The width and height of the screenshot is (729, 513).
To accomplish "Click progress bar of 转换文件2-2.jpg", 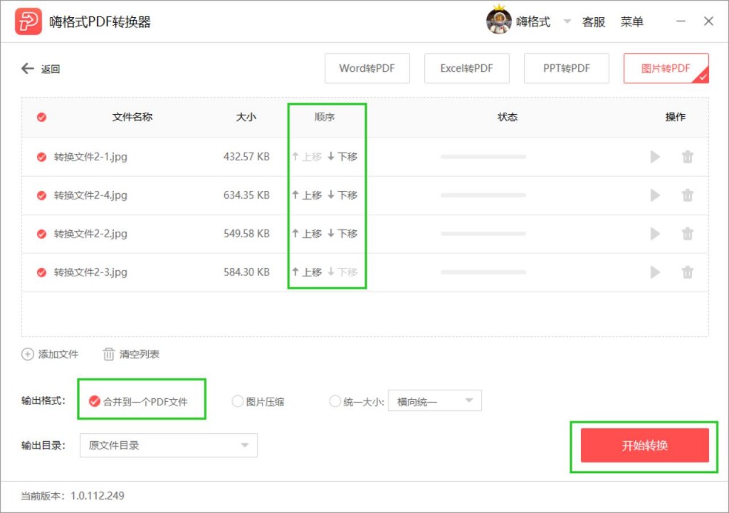I will (x=483, y=234).
